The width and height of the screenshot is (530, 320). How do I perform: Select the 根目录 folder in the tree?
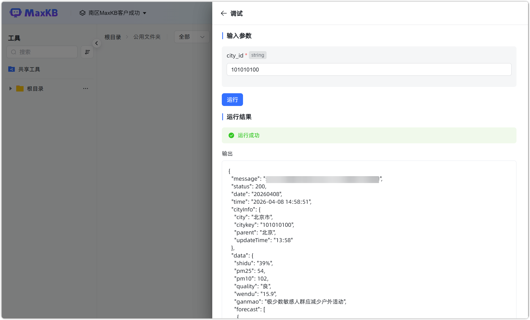[x=35, y=88]
